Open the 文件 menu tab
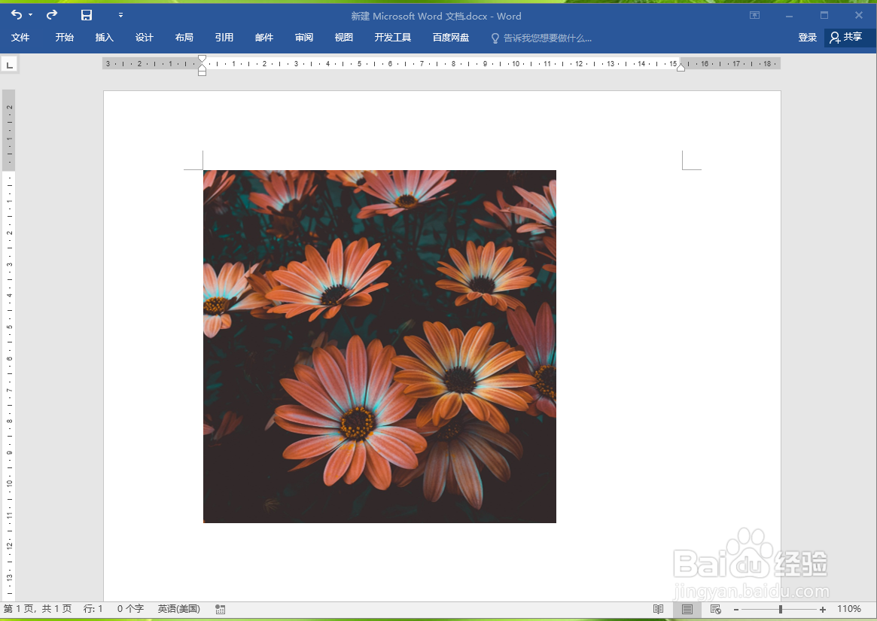This screenshot has width=877, height=621. pyautogui.click(x=20, y=38)
